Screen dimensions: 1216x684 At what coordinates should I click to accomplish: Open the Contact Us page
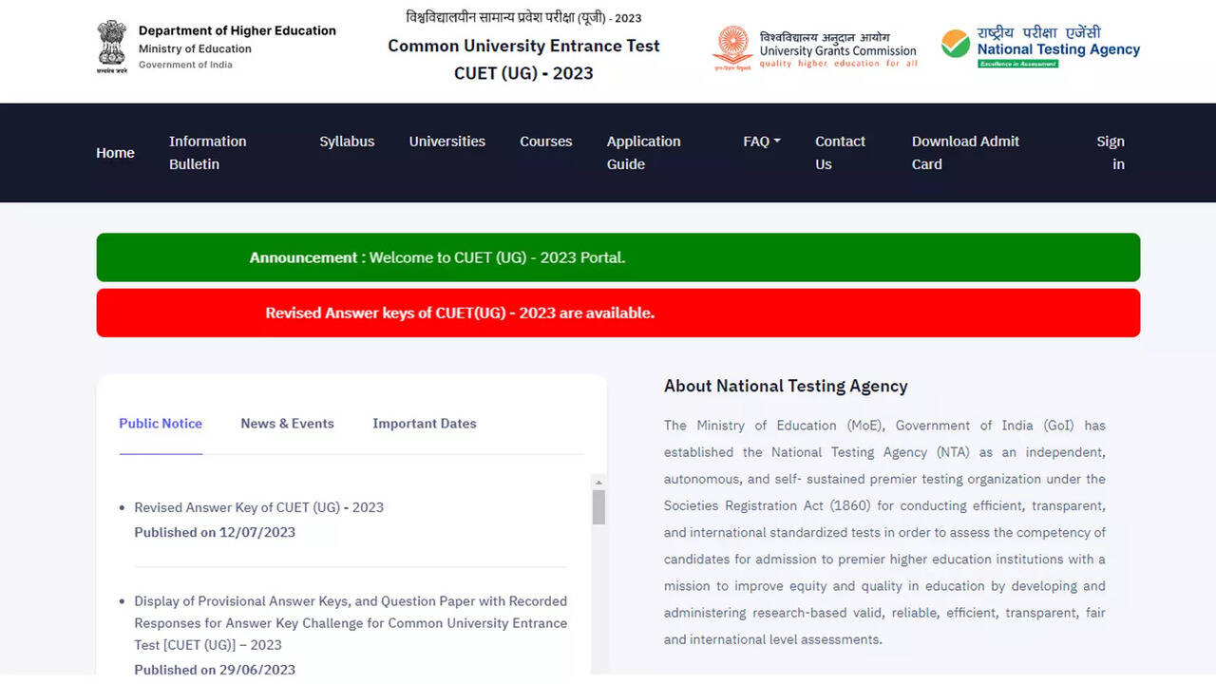point(840,153)
